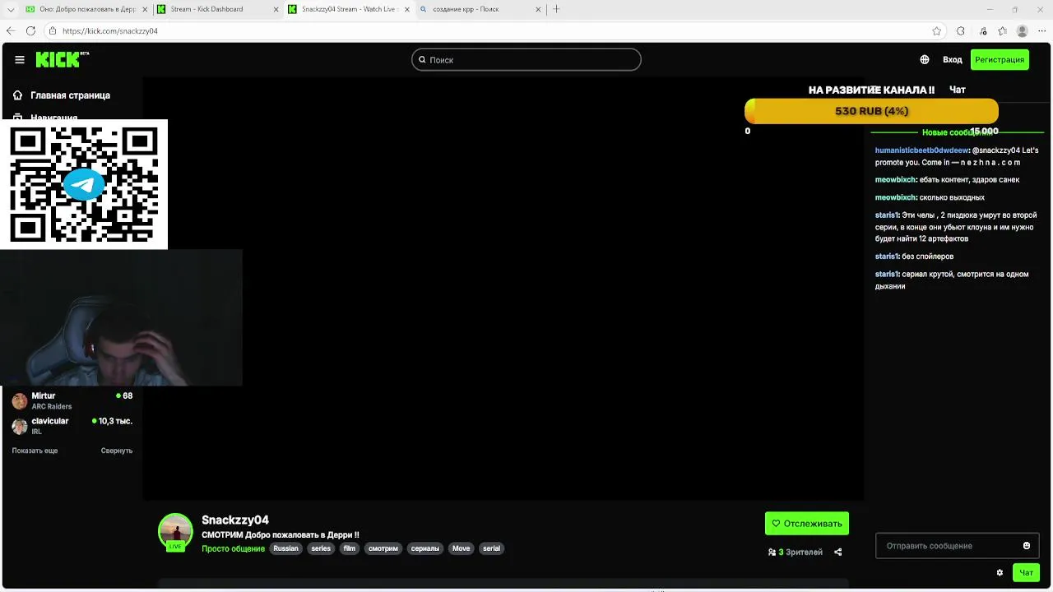1053x592 pixels.
Task: Click the series tag
Action: (321, 548)
